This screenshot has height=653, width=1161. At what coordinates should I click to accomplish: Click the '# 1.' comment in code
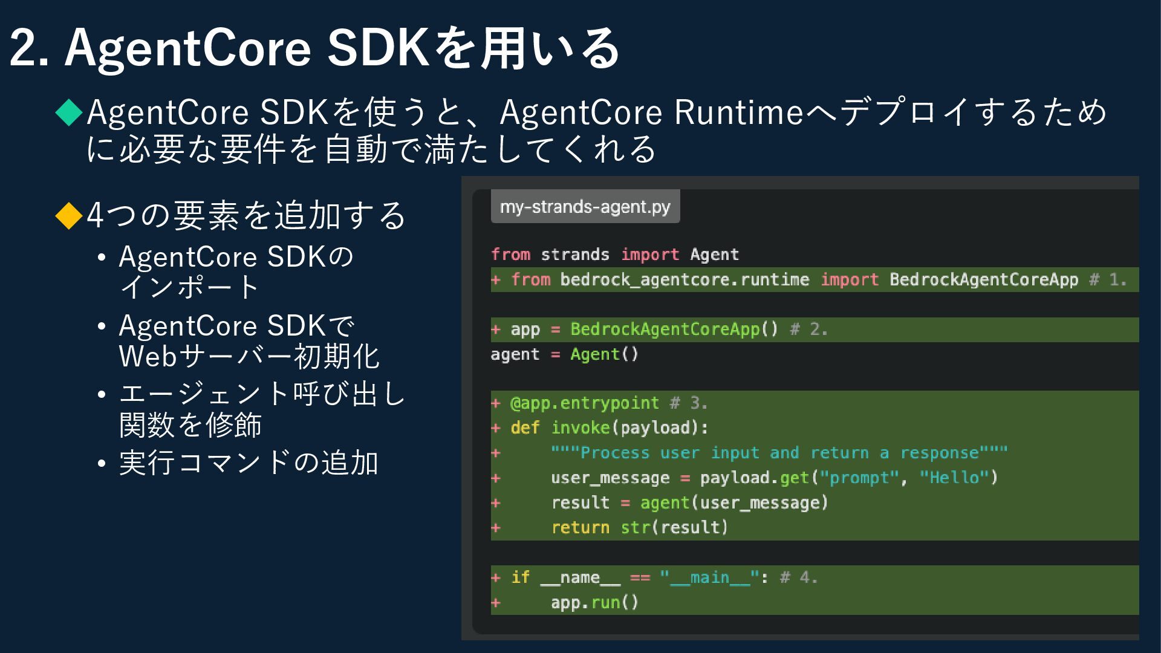1108,280
